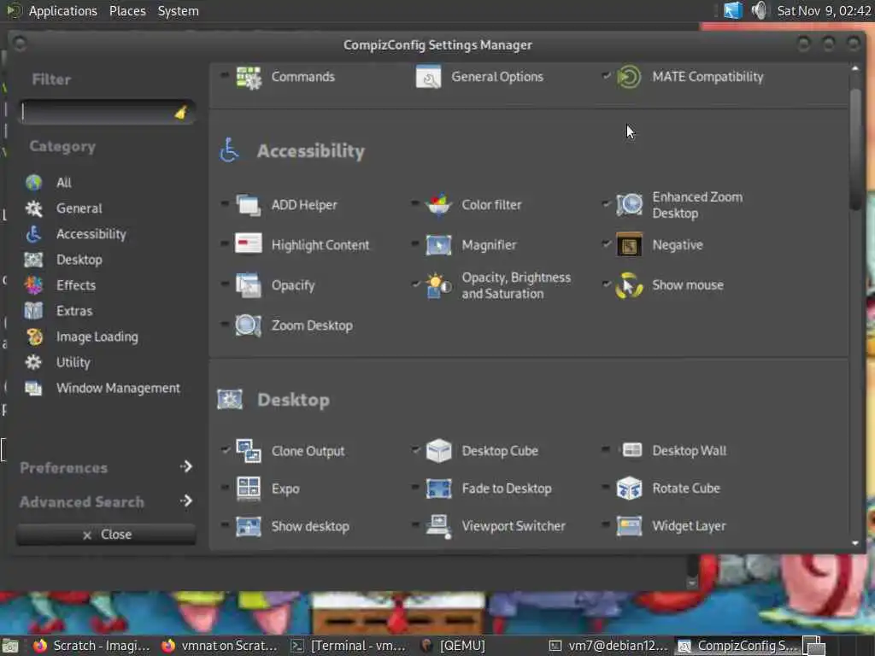Toggle the Expo checkbox

[x=225, y=486]
